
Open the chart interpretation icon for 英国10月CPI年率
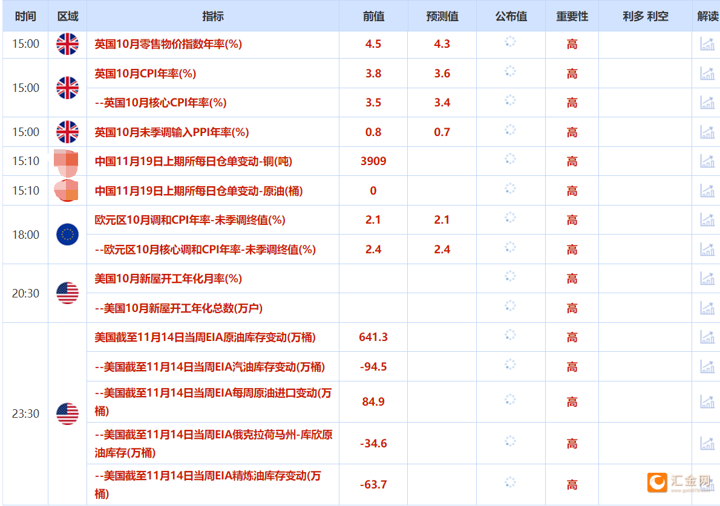706,73
